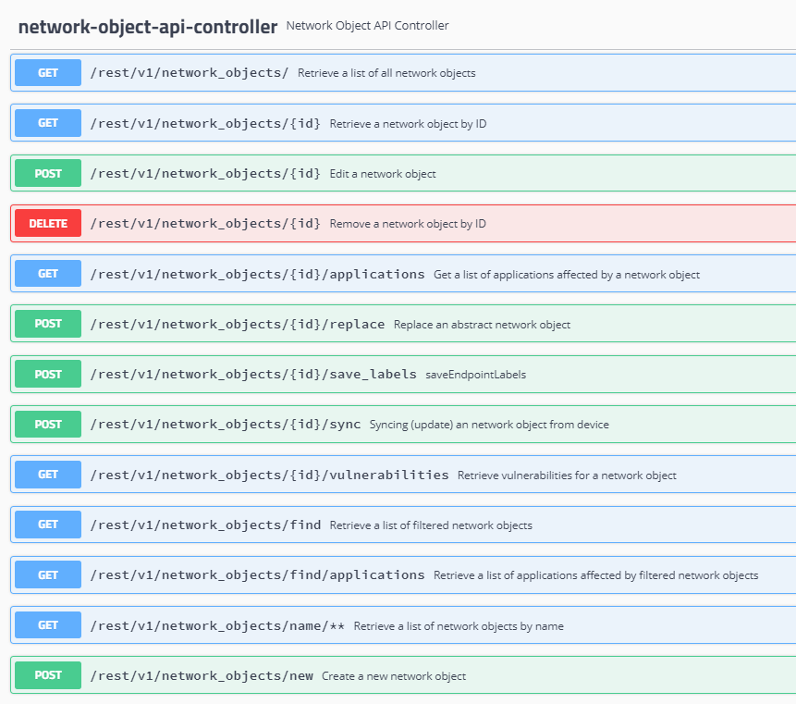
Task: Click GET badge for /network_objects/find
Action: coord(48,525)
